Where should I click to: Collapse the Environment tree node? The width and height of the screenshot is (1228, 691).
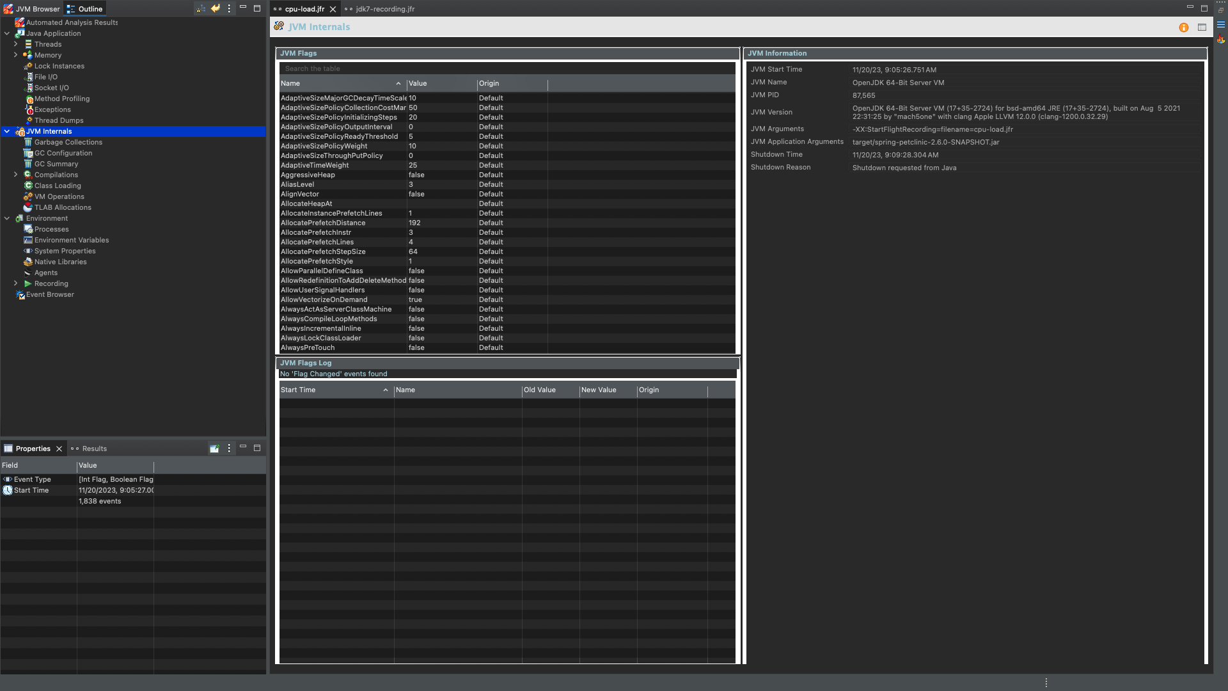coord(7,218)
